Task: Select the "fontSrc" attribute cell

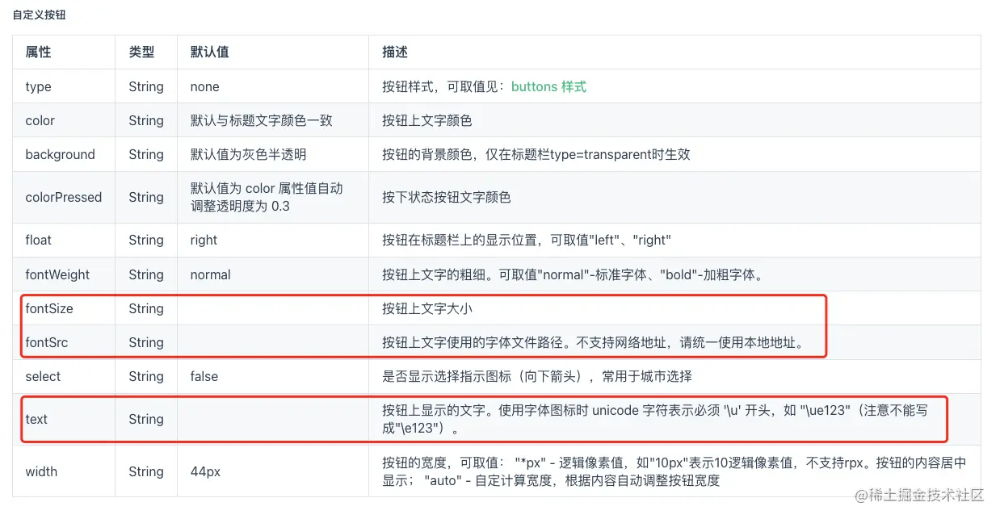Action: [x=47, y=342]
